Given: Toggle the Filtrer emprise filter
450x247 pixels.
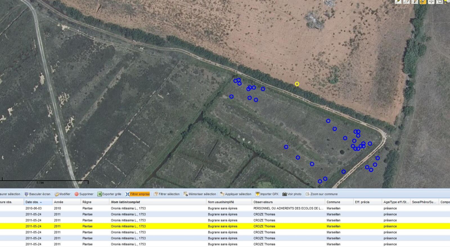Looking at the screenshot, I should 138,194.
